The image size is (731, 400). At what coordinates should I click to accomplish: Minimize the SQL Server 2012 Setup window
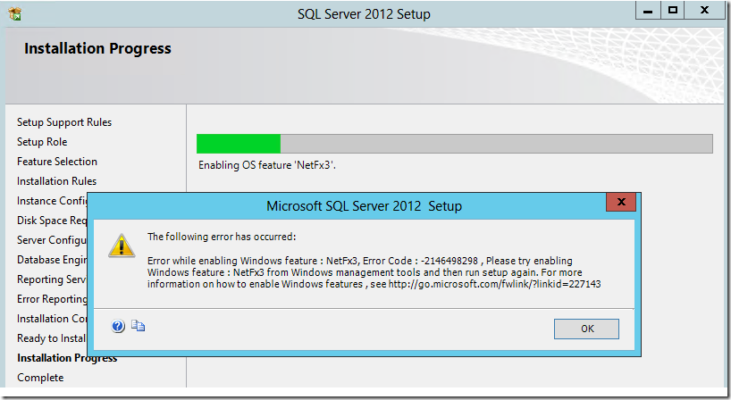point(648,11)
